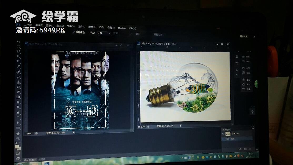Click the 历史记录 panel tab
The width and height of the screenshot is (293, 165).
226,129
